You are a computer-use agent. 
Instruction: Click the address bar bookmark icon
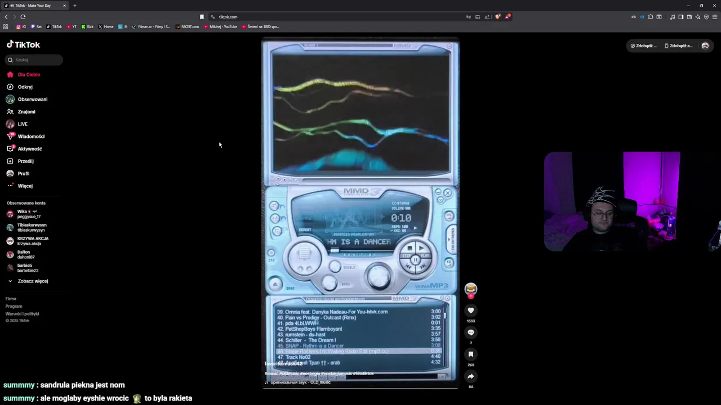pyautogui.click(x=202, y=17)
